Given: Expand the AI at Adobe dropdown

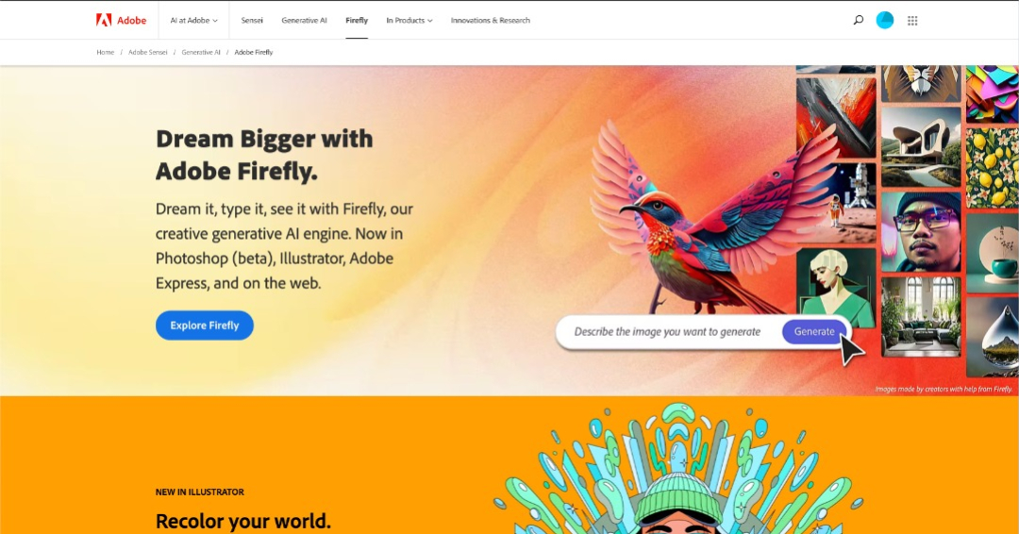Looking at the screenshot, I should point(193,20).
